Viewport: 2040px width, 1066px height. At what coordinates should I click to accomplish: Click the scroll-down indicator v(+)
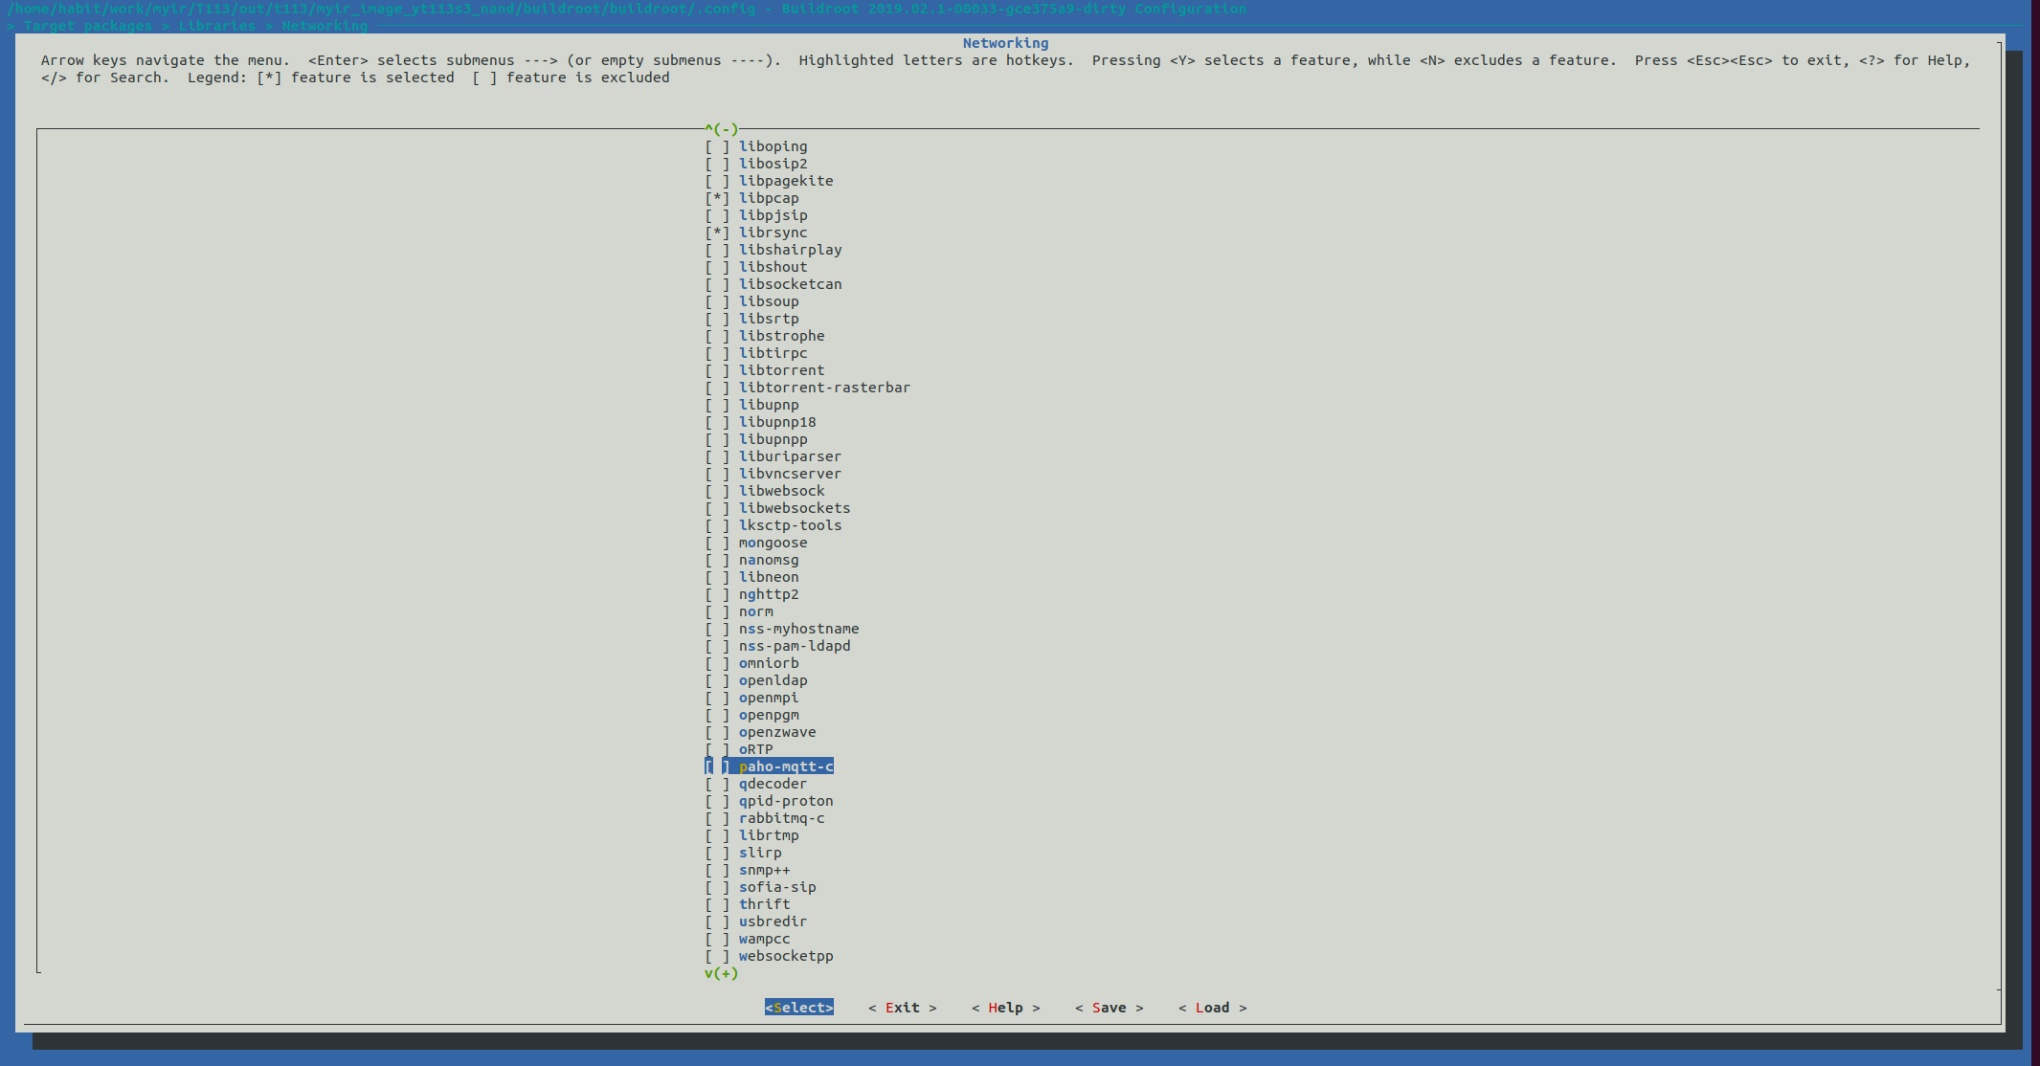721,973
